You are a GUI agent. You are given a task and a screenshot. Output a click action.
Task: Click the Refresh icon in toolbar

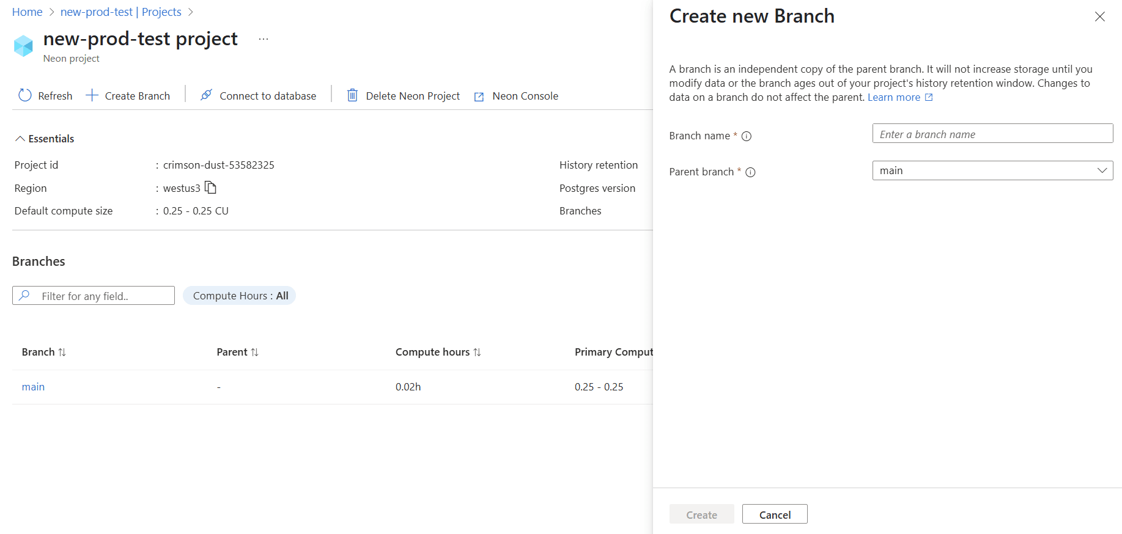tap(25, 95)
